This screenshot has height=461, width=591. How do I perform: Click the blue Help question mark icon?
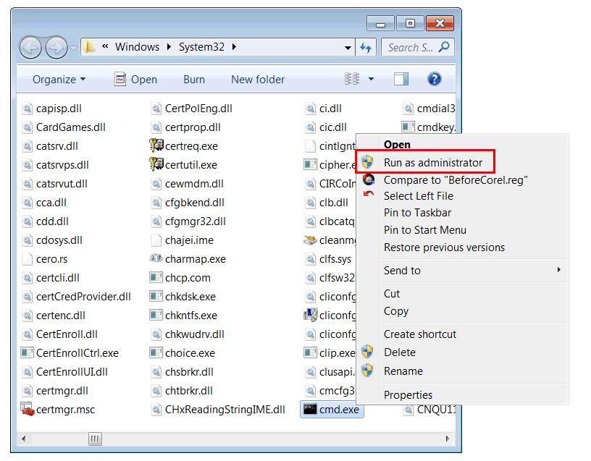point(435,79)
